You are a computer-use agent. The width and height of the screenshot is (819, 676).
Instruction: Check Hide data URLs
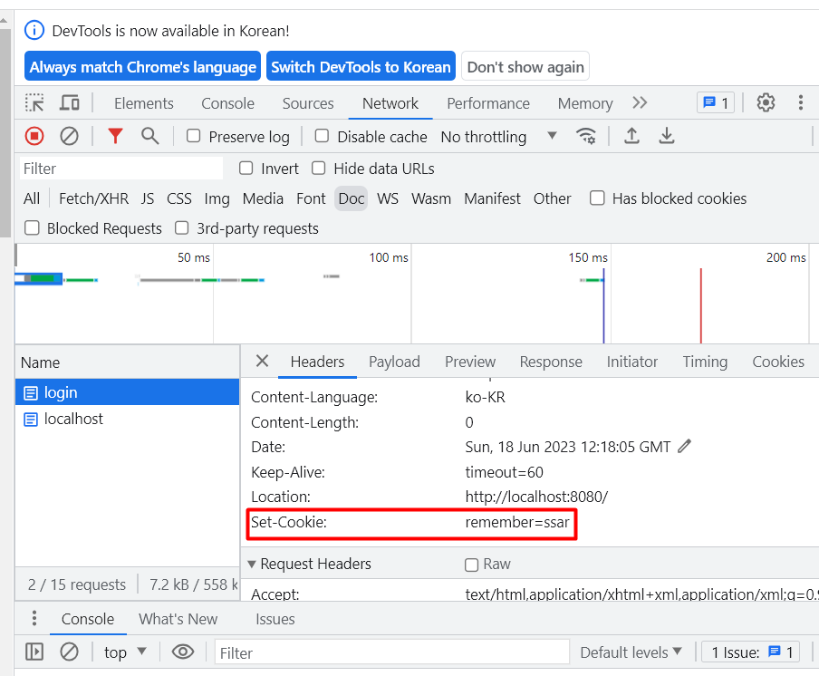[x=318, y=169]
